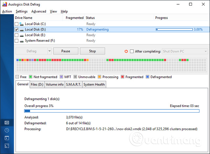Click the Local Disk (D:) drive icon

pos(22,30)
